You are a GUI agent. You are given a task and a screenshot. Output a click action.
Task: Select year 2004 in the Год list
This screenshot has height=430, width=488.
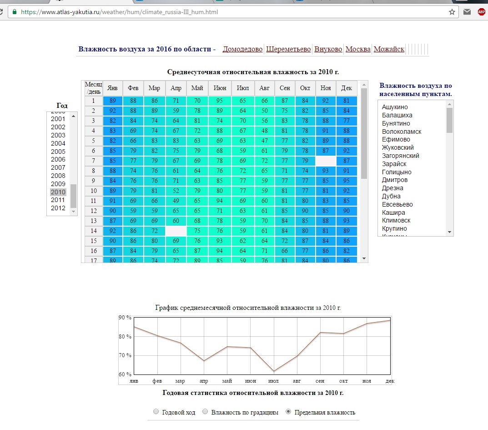(x=58, y=143)
